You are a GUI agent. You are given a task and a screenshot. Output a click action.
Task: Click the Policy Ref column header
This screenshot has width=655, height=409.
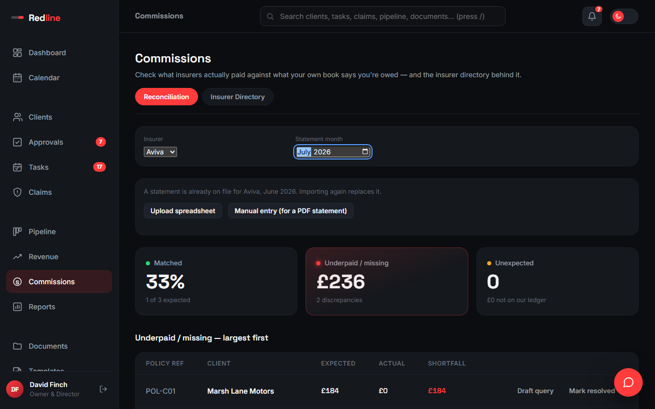[x=165, y=363]
